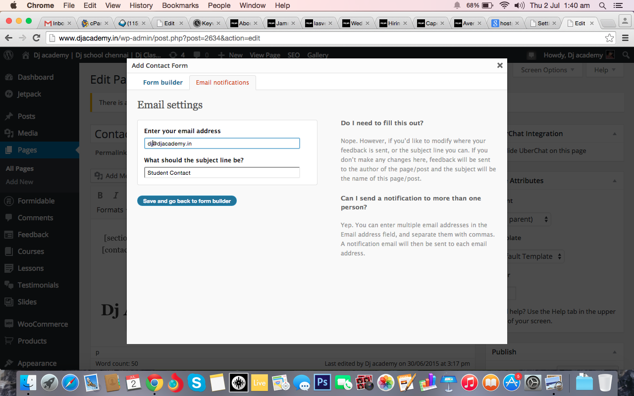Expand the Screen Options dropdown
Screen dimensions: 634x396
coord(547,70)
